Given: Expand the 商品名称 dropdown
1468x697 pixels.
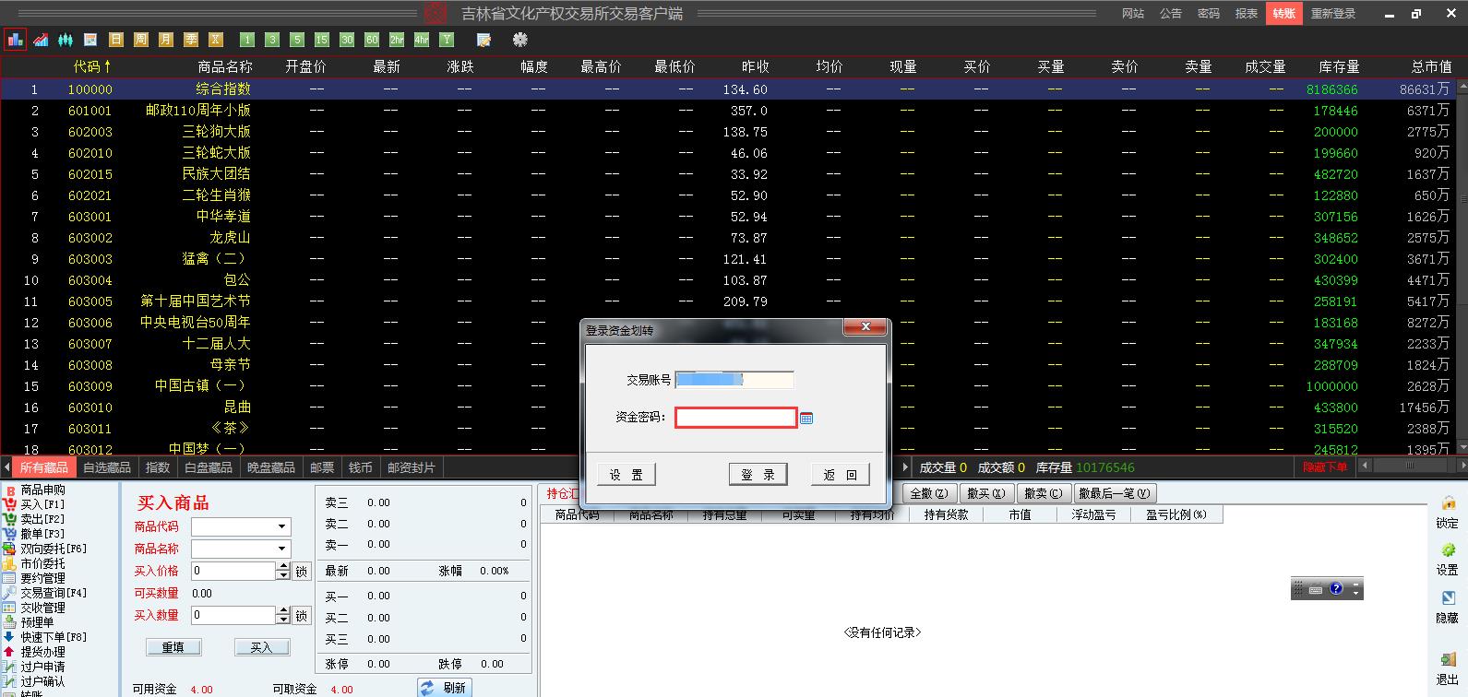Looking at the screenshot, I should click(x=281, y=549).
